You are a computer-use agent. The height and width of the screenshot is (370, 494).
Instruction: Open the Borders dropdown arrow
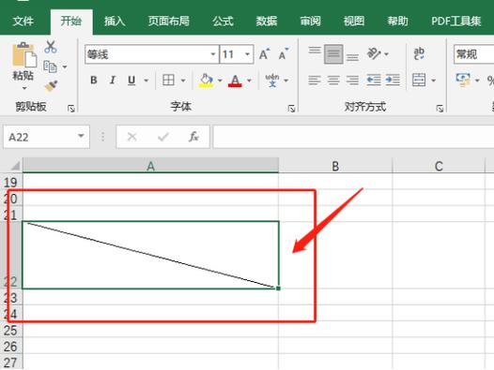point(183,81)
